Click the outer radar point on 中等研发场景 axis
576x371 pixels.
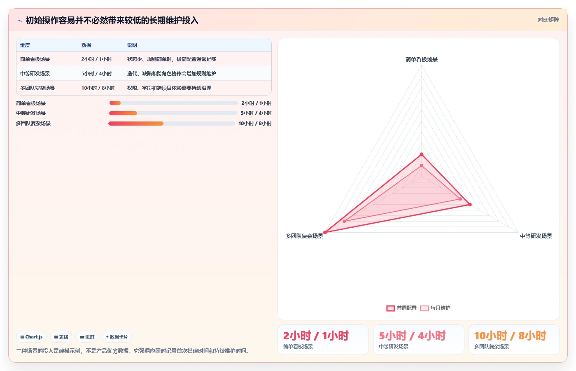click(x=470, y=204)
